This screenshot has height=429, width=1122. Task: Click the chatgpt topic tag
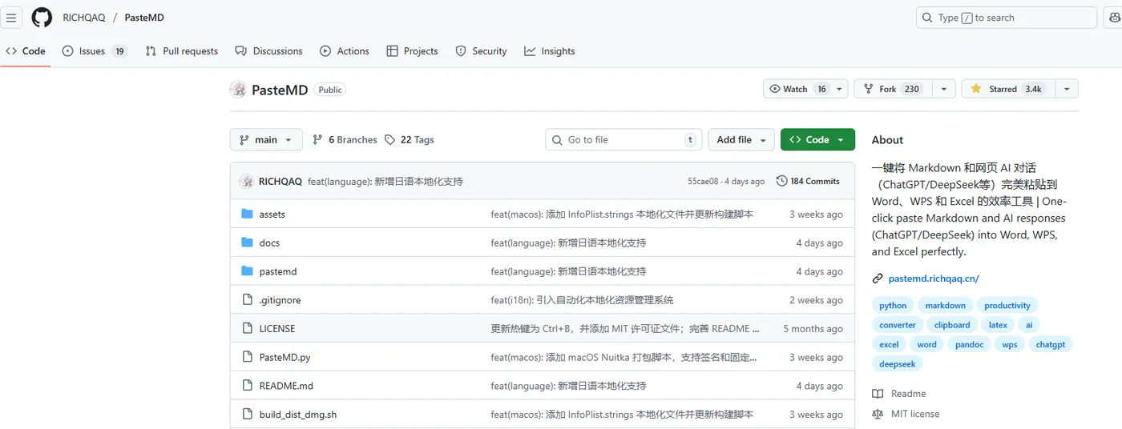pyautogui.click(x=1051, y=344)
